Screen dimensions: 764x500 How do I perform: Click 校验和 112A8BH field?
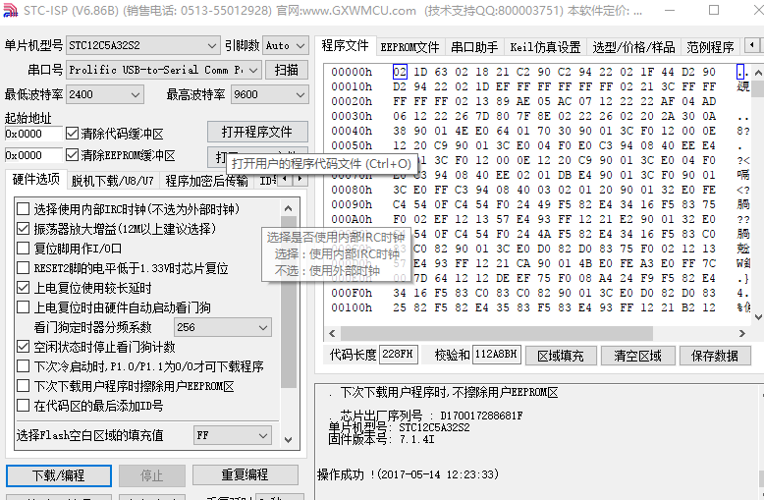(x=496, y=355)
